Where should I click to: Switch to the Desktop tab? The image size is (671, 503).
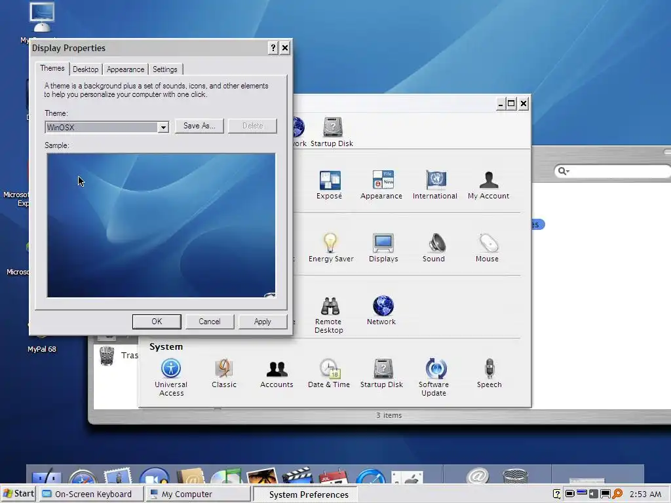click(x=85, y=69)
